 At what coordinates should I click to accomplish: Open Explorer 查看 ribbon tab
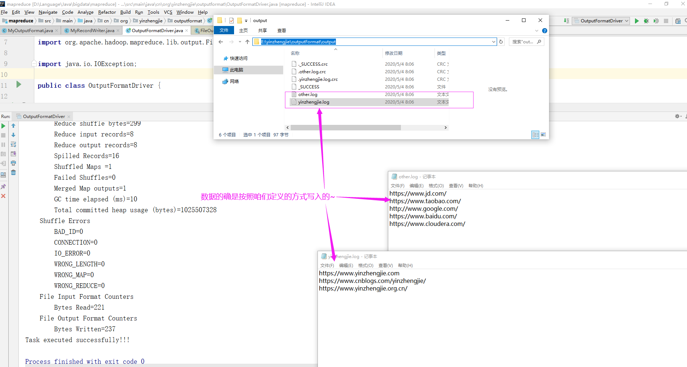click(x=282, y=31)
